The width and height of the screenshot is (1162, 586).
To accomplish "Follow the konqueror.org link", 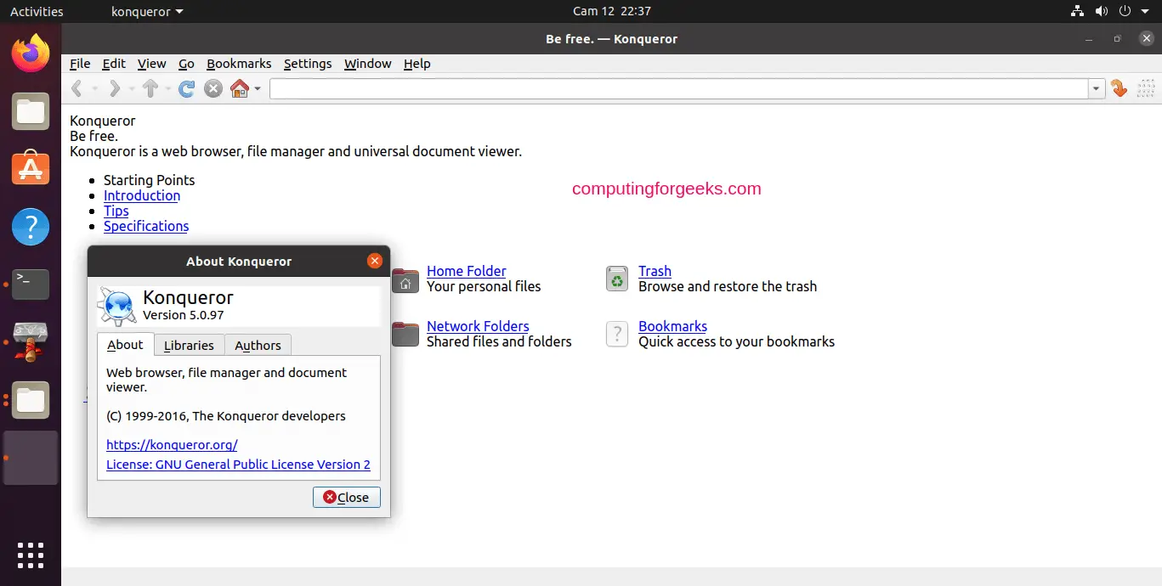I will [x=172, y=444].
